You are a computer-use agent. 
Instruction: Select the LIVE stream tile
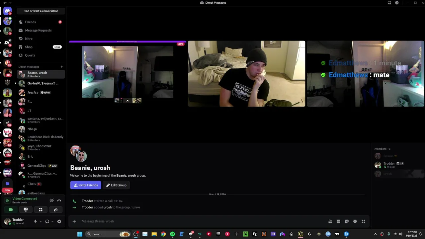click(127, 74)
